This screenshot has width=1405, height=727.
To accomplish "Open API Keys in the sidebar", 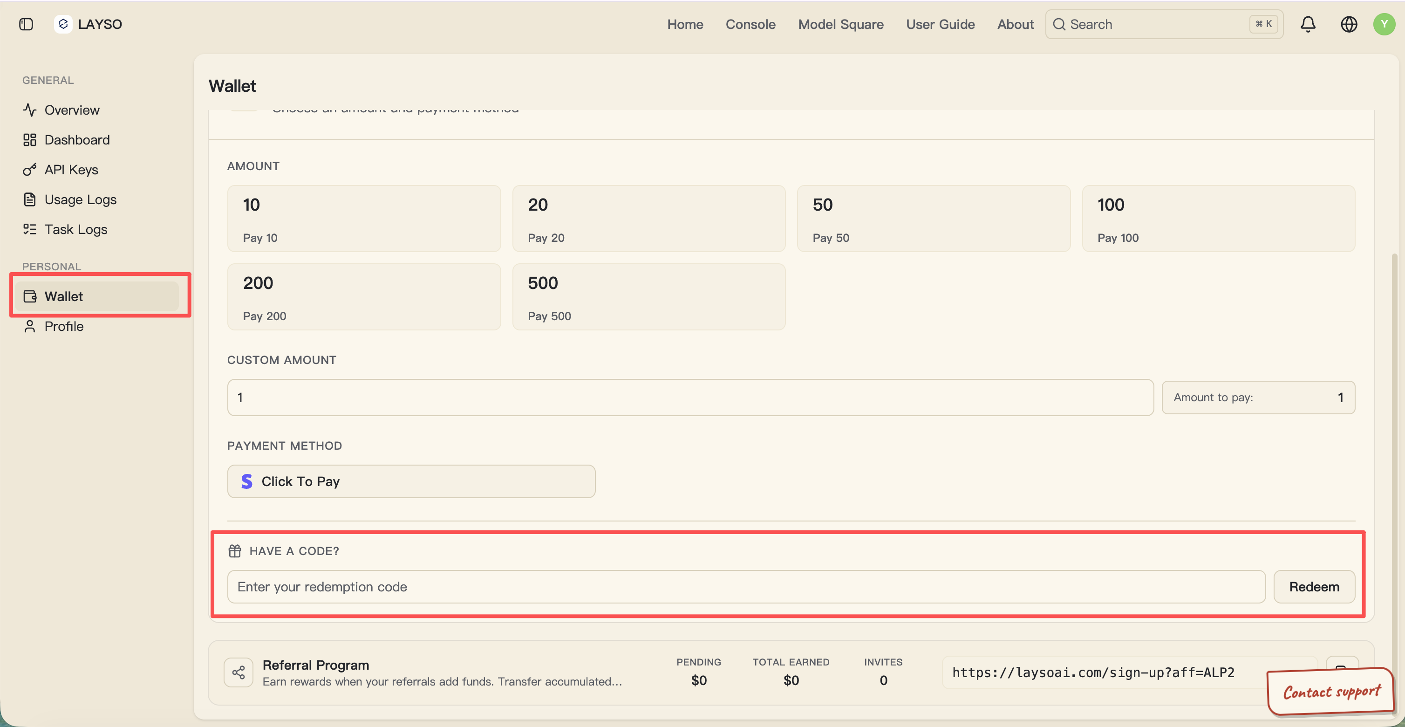I will coord(96,170).
